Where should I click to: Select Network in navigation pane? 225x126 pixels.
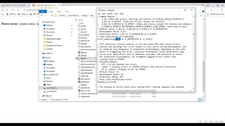tap(49, 96)
